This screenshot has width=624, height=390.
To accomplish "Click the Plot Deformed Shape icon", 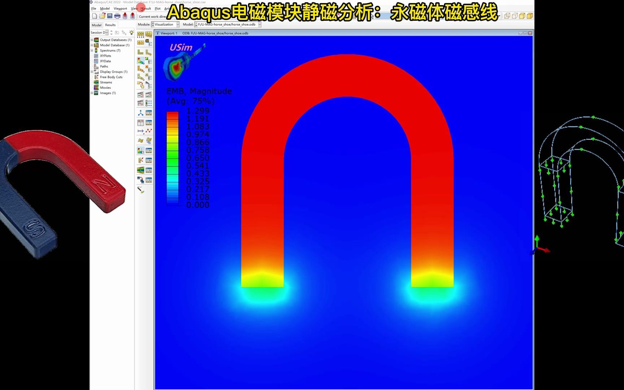I will point(148,52).
